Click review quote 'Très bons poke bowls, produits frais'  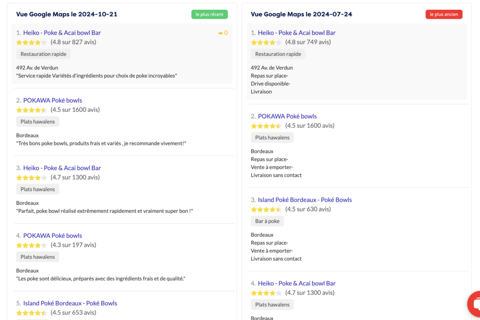(x=101, y=143)
